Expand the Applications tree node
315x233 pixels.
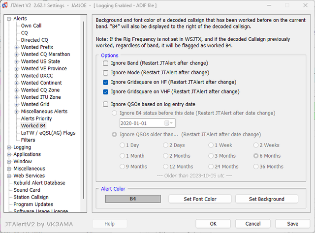point(9,154)
